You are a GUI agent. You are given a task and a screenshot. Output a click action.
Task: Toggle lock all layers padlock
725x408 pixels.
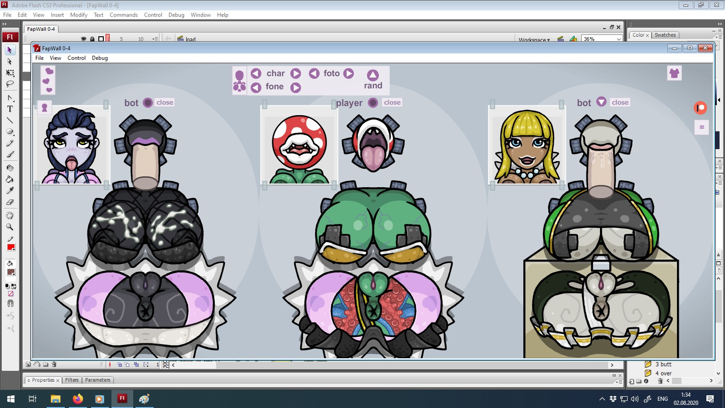click(x=92, y=39)
